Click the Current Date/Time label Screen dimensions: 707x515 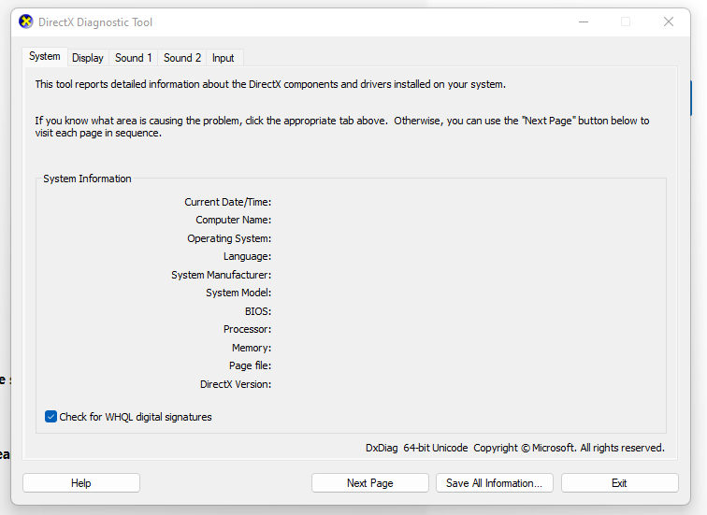[x=227, y=202]
